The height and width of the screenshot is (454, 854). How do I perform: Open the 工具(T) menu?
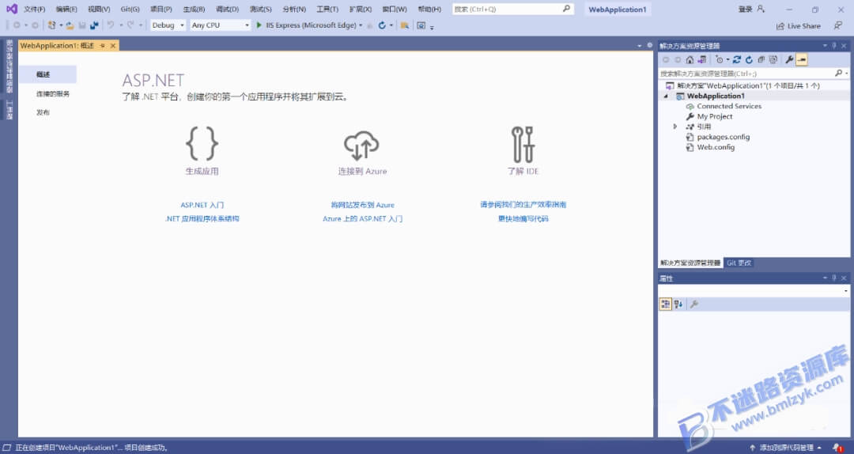327,9
